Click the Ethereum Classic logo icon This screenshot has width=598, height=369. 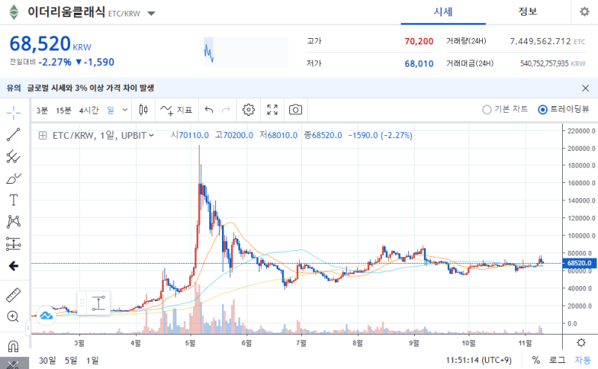click(13, 12)
